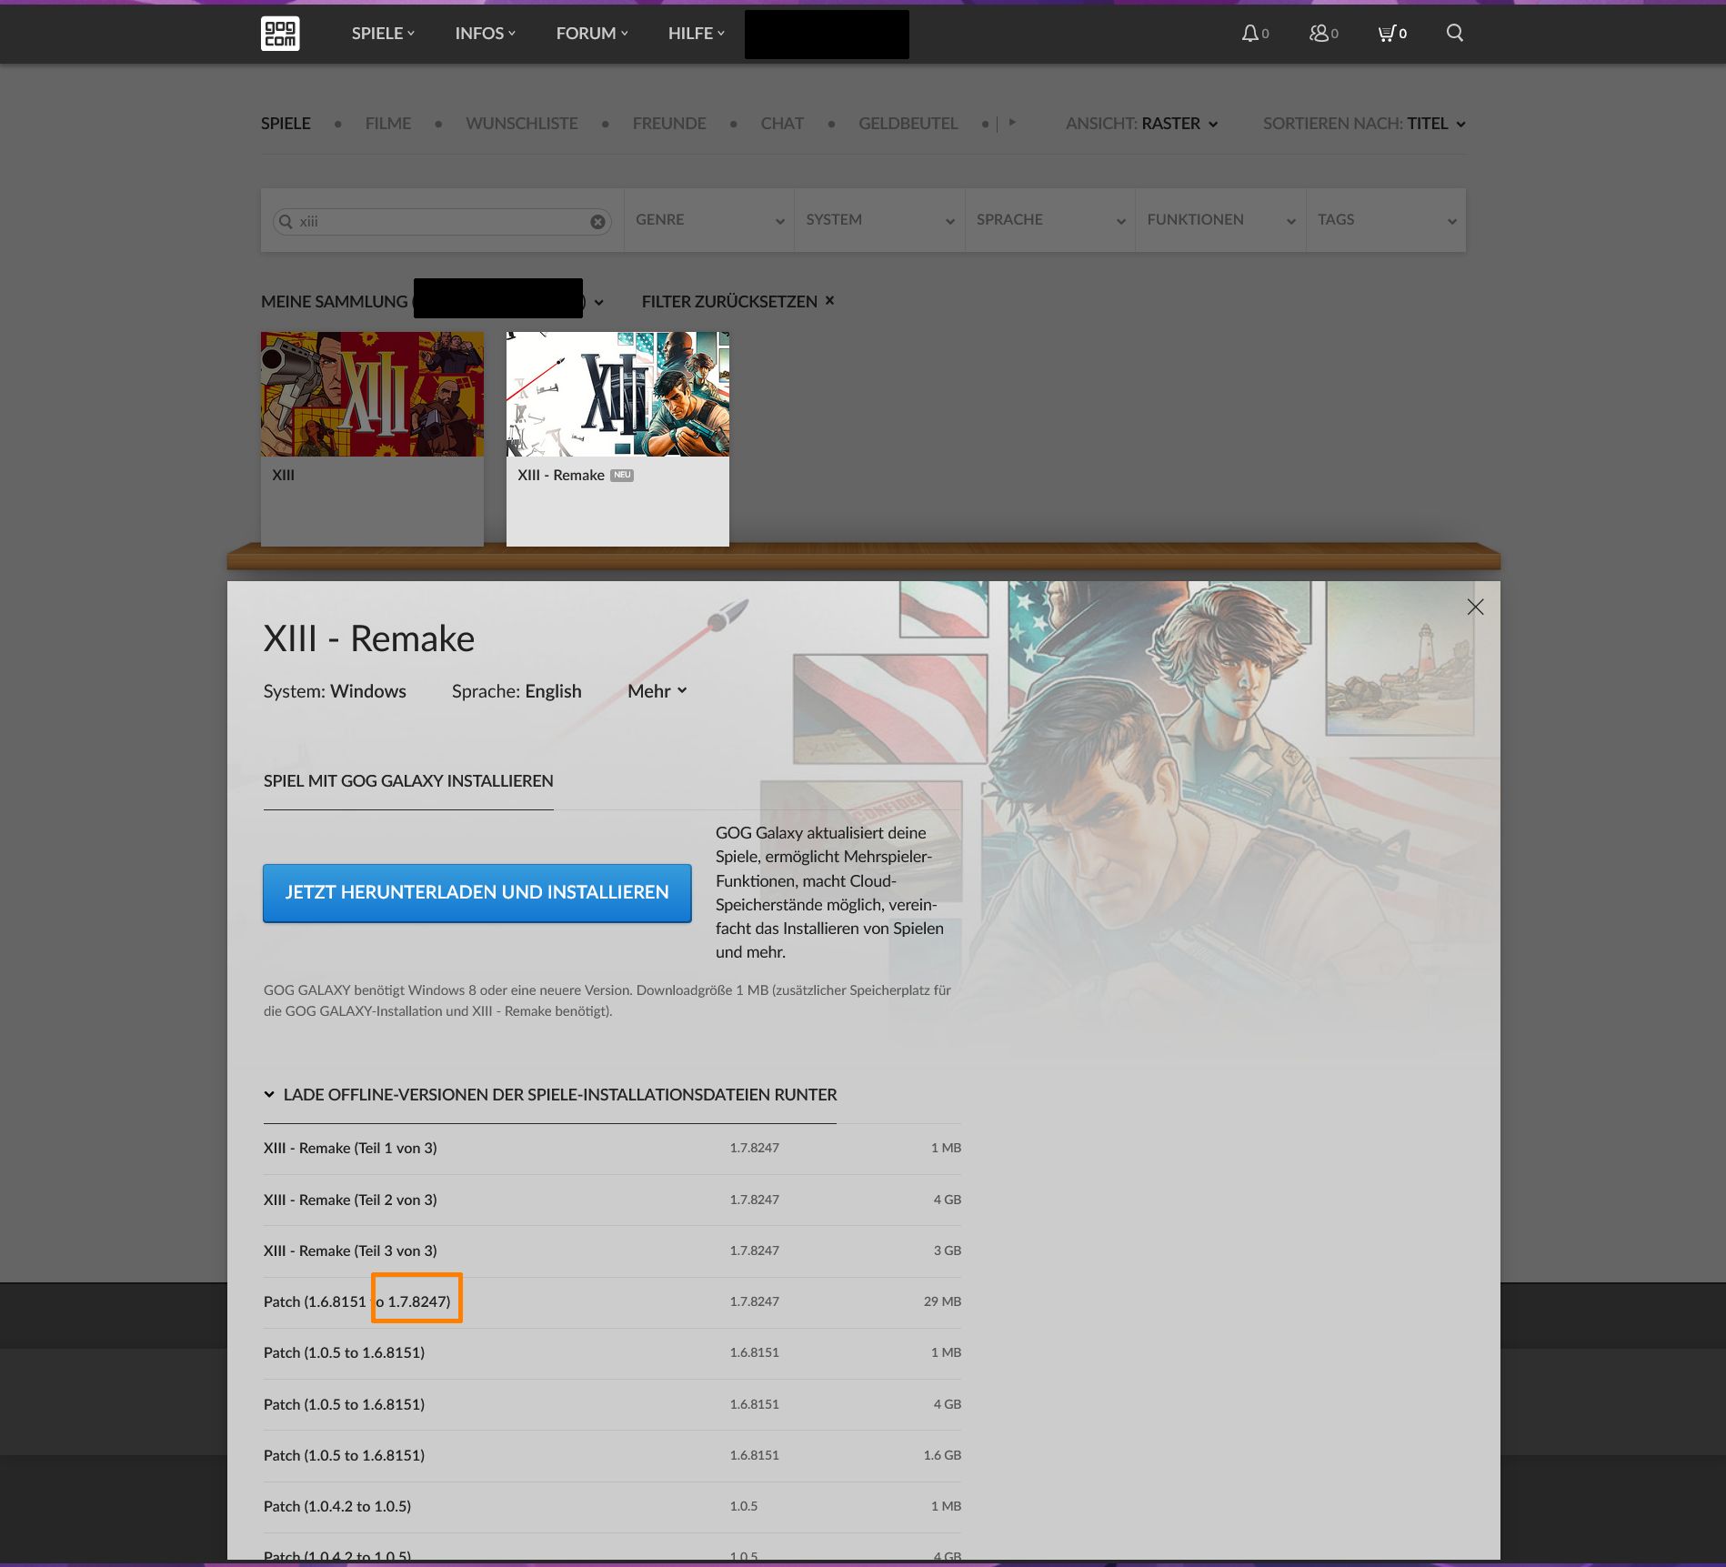Open the HILFE top menu
Viewport: 1726px width, 1567px height.
[x=697, y=34]
